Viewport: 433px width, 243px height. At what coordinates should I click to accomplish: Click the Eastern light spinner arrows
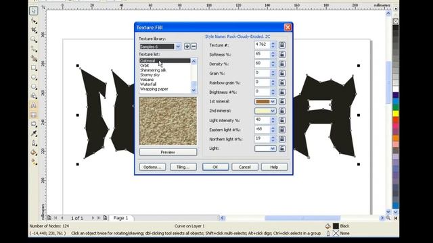pyautogui.click(x=273, y=130)
